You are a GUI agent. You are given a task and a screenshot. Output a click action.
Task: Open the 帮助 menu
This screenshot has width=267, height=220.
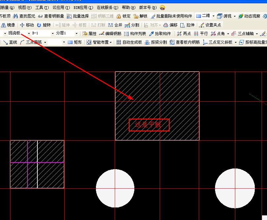129,8
